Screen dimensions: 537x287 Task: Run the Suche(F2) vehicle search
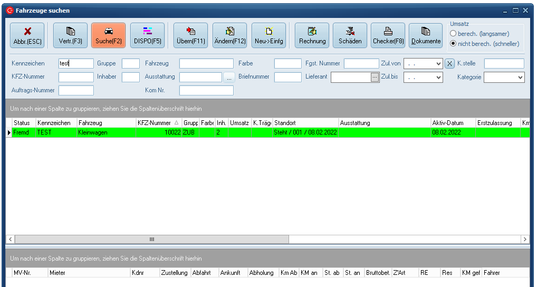pyautogui.click(x=108, y=35)
